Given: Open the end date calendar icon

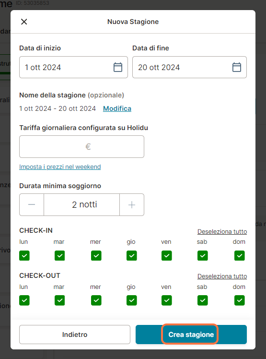Looking at the screenshot, I should pos(236,67).
